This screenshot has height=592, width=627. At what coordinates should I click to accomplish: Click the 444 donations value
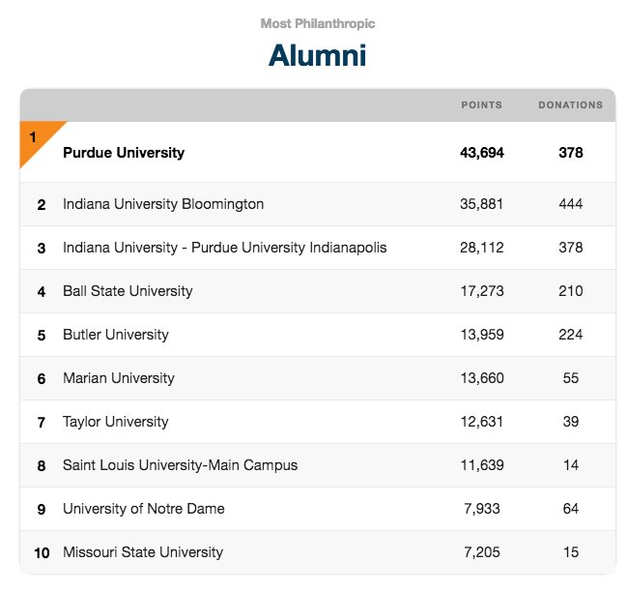click(571, 204)
